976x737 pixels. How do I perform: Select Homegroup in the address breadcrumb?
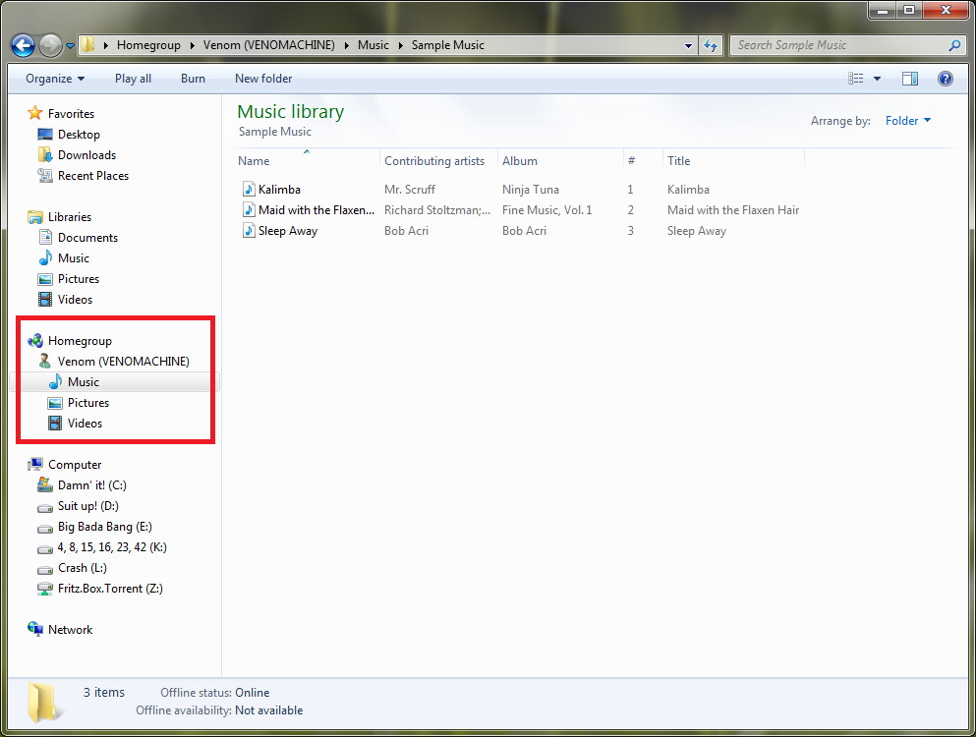pos(148,45)
